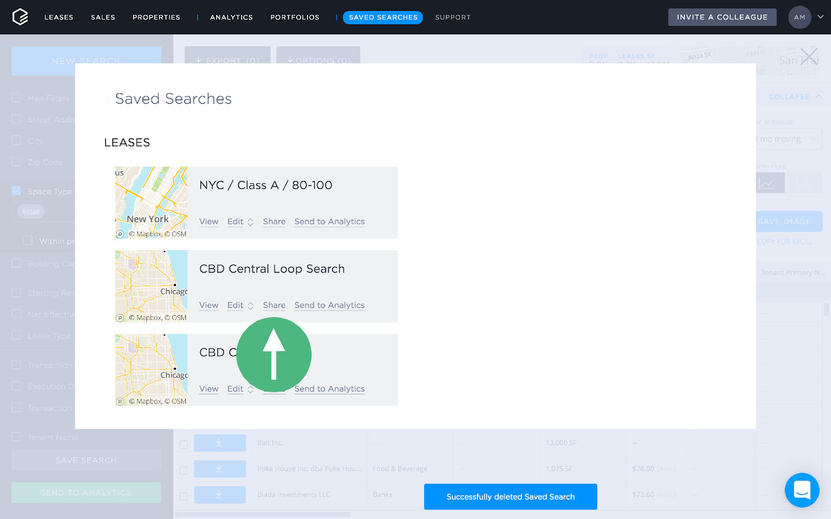
Task: Click the AM user avatar
Action: (x=799, y=17)
